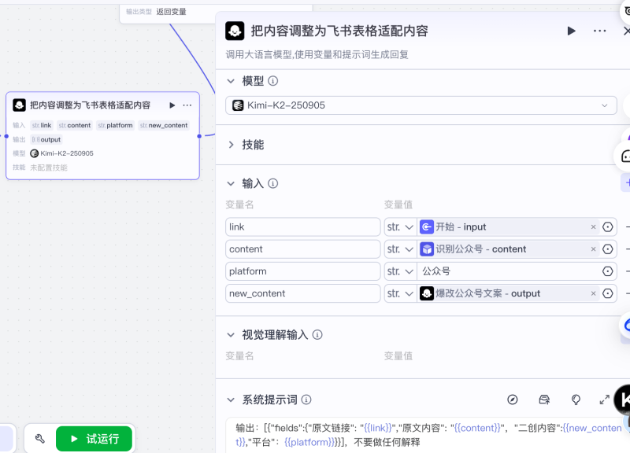Screen dimensions: 630x453
Task: Click the new_content variable name field
Action: click(302, 293)
